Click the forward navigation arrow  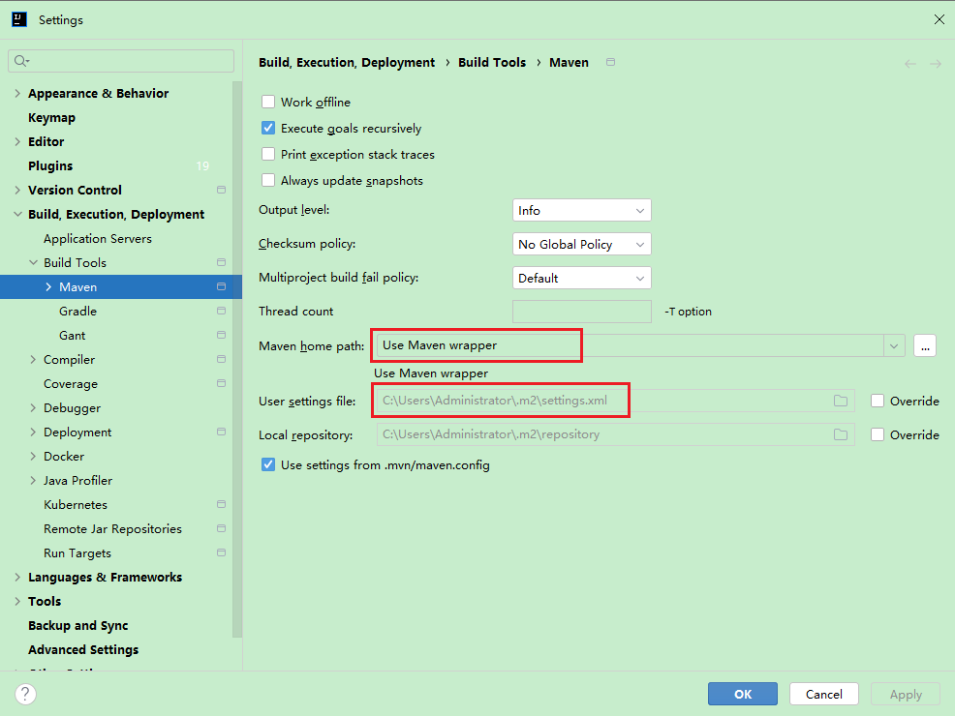click(x=936, y=64)
